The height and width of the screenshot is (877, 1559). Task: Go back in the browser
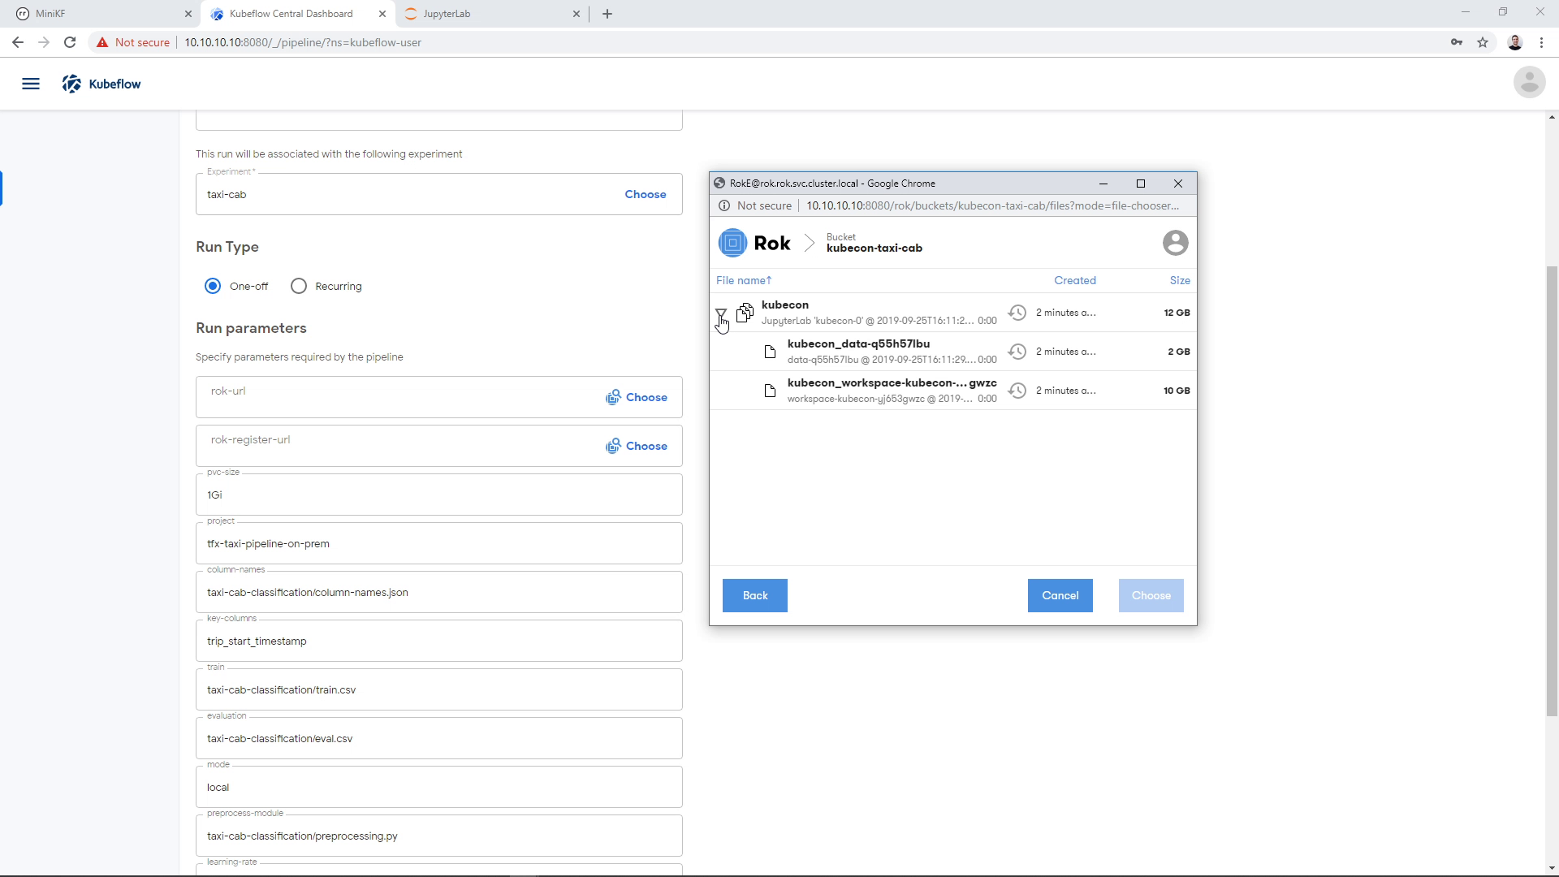pos(17,42)
